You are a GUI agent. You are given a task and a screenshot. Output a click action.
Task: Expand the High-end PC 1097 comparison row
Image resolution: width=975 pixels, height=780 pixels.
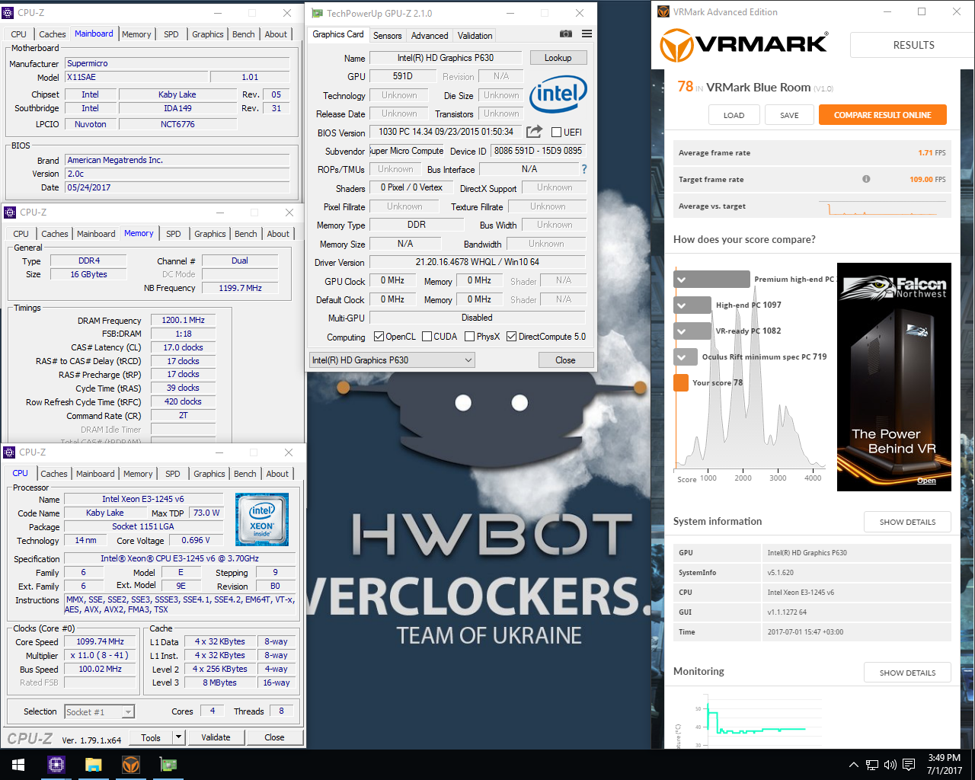pos(692,305)
